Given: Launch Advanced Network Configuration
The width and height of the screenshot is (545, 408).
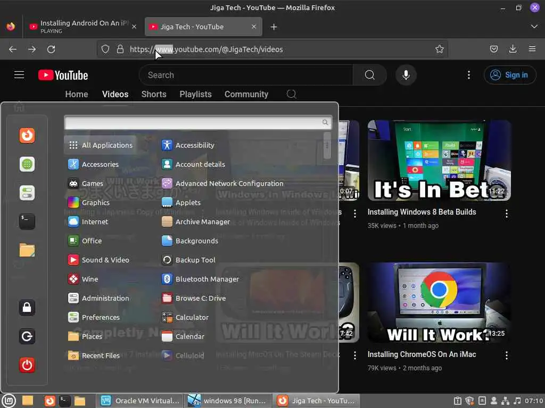Looking at the screenshot, I should coord(222,183).
